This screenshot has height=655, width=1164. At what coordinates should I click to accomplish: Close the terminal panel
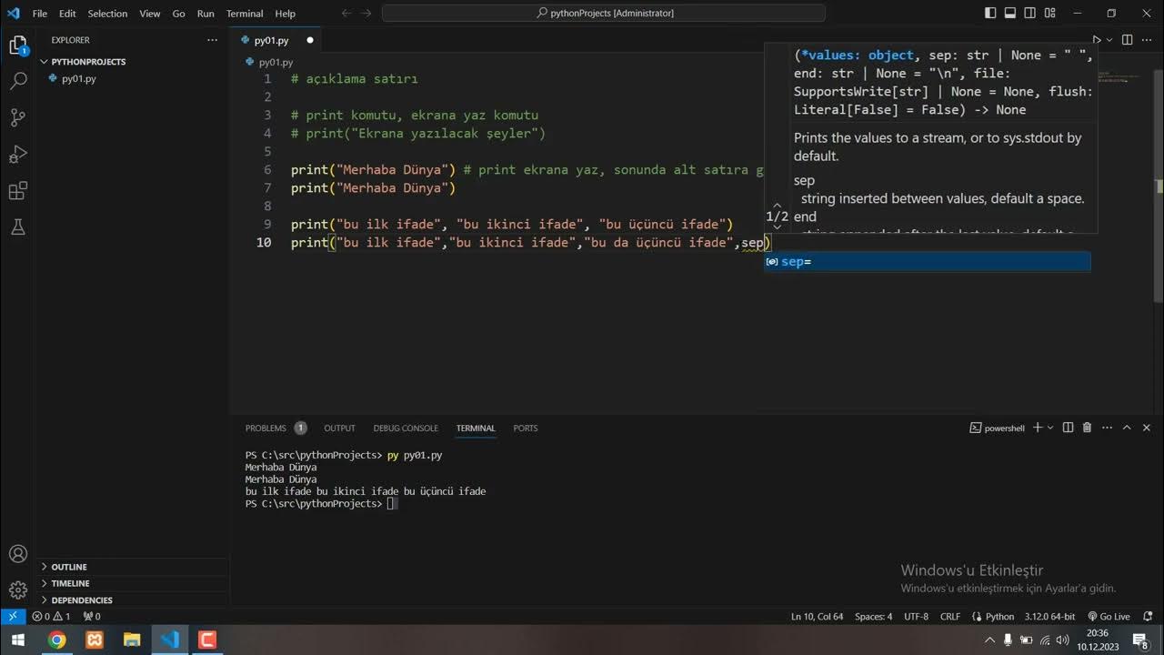pyautogui.click(x=1146, y=428)
